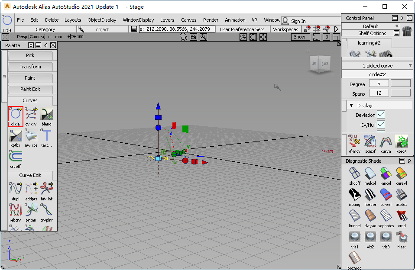This screenshot has width=415, height=270.
Task: Open the Diagnostic Shade options menu
Action: pyautogui.click(x=402, y=161)
